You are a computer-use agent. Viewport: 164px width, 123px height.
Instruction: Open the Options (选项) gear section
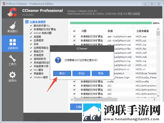pos(12,76)
